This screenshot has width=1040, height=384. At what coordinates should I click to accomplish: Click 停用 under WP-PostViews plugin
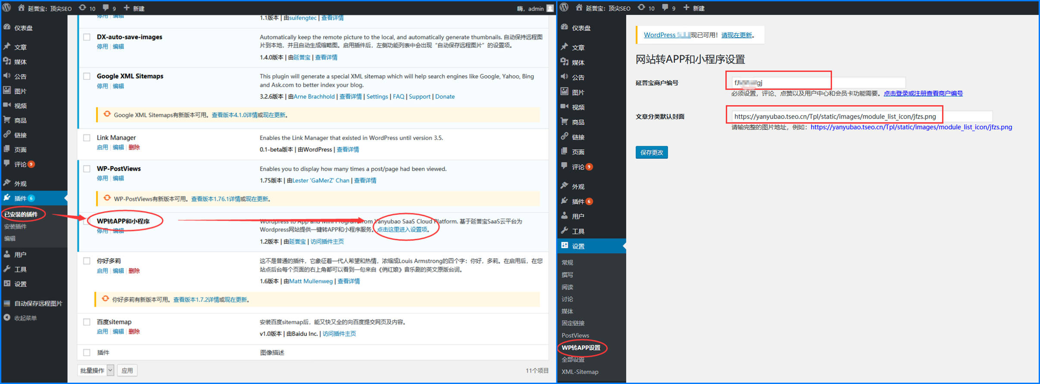[102, 179]
